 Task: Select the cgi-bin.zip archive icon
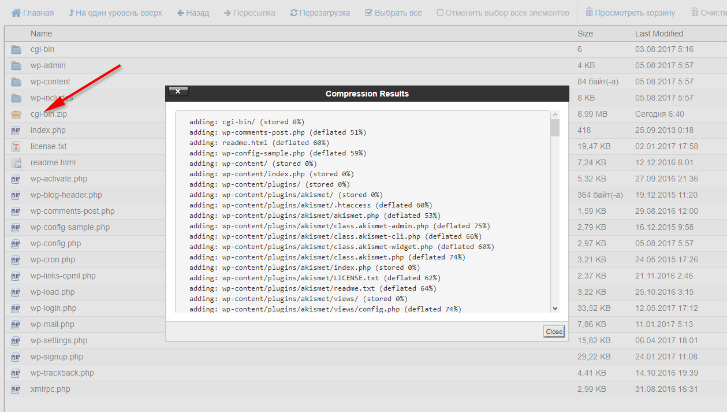(16, 114)
